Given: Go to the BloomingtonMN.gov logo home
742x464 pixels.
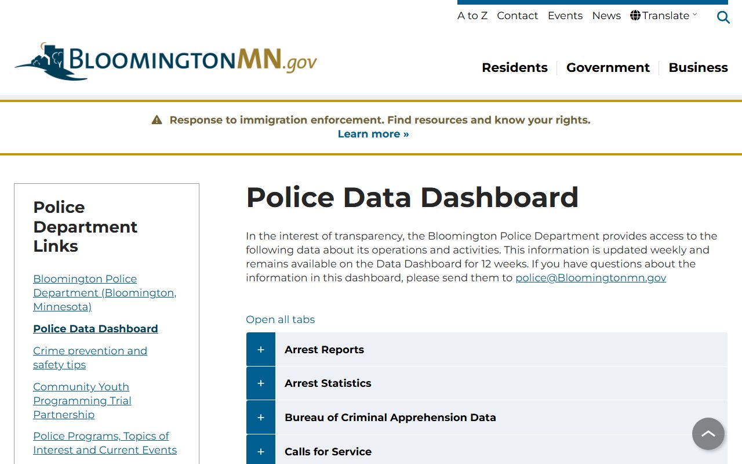Looking at the screenshot, I should 166,61.
